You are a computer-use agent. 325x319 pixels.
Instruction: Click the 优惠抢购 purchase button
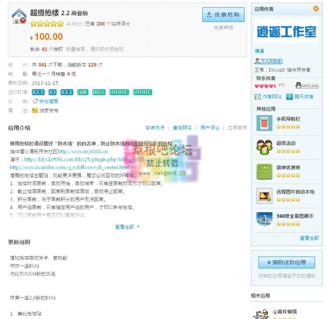223,15
